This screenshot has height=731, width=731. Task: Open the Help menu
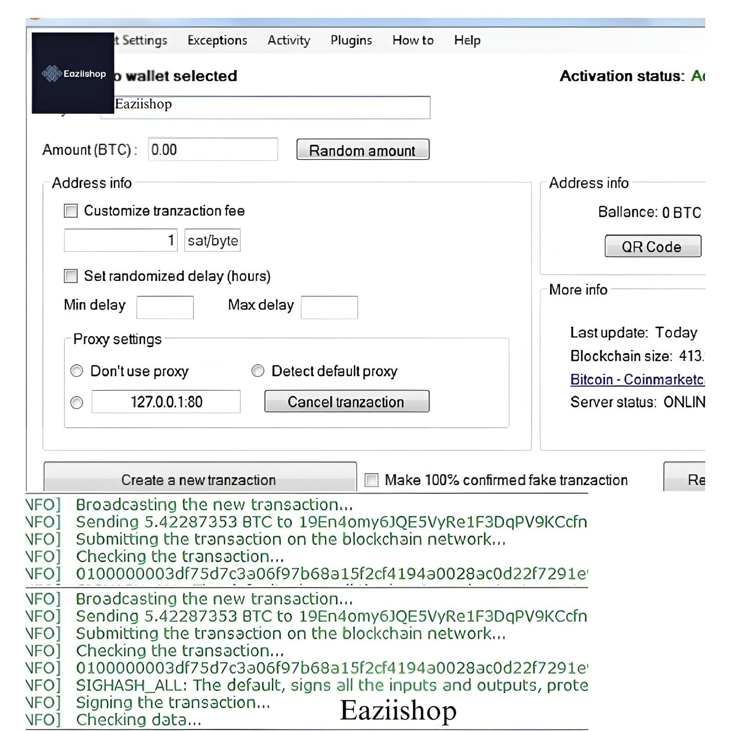tap(467, 40)
